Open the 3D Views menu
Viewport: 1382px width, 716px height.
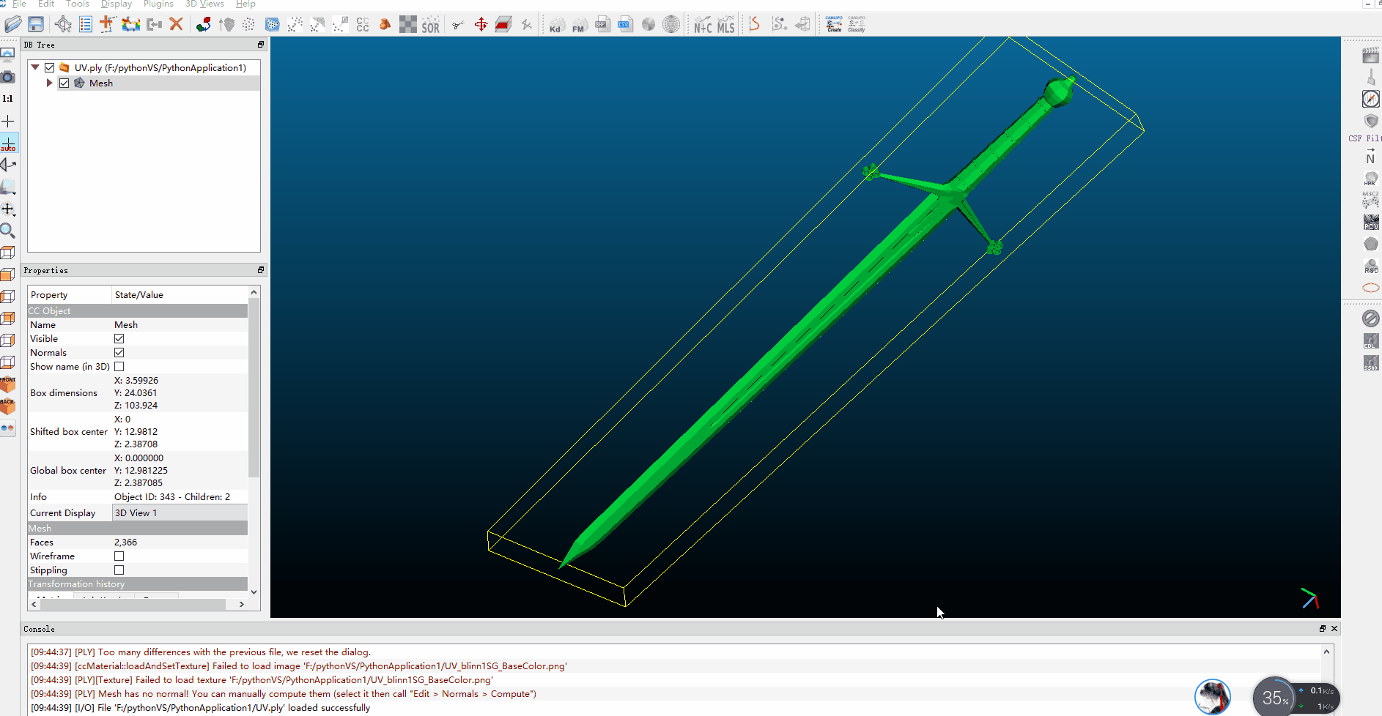tap(204, 4)
